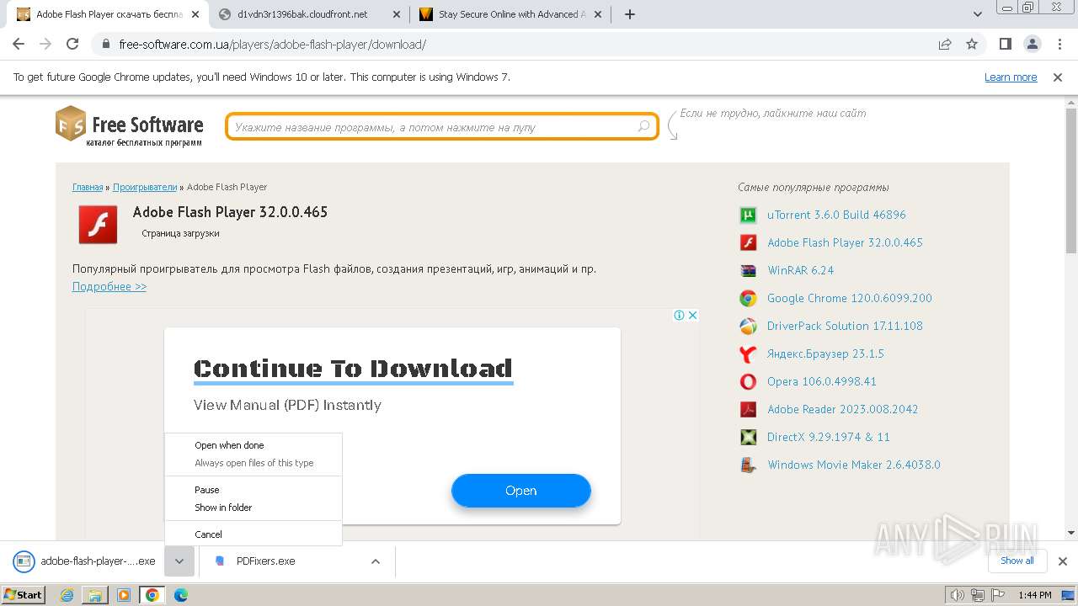1078x606 pixels.
Task: Click the Free Software logo
Action: coord(130,126)
